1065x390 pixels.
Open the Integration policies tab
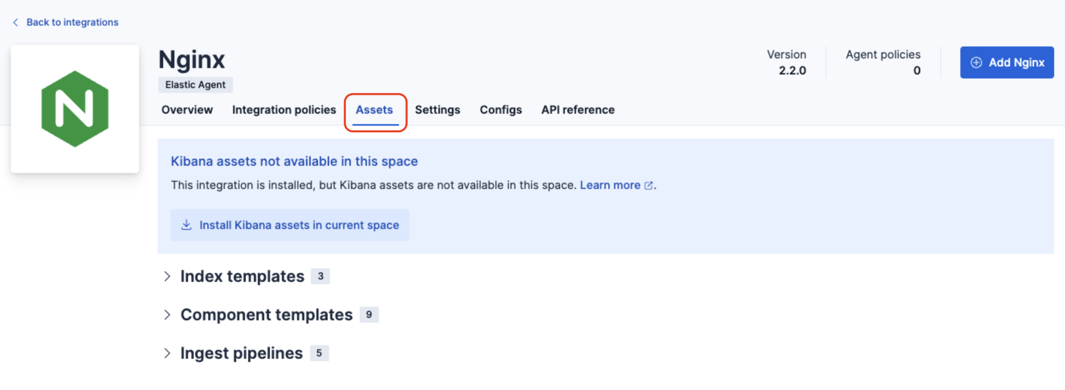283,110
